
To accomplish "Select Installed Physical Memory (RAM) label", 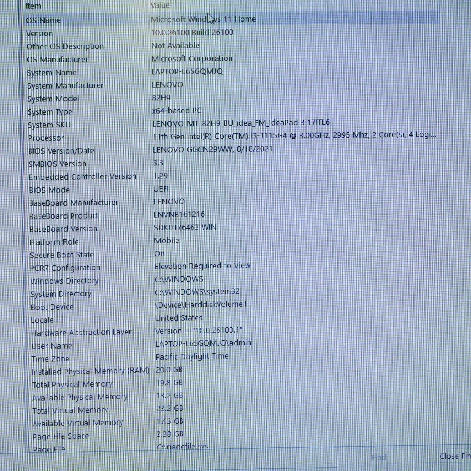I will [x=90, y=371].
